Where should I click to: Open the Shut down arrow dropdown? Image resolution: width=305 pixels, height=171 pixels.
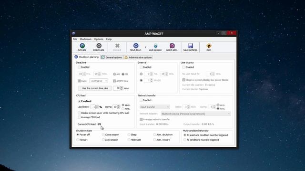point(145,47)
